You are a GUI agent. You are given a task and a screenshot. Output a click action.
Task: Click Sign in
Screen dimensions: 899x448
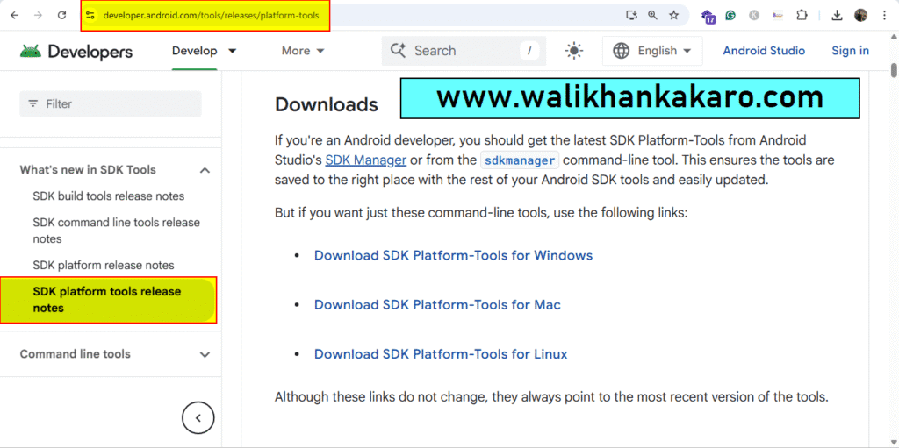[x=850, y=51]
